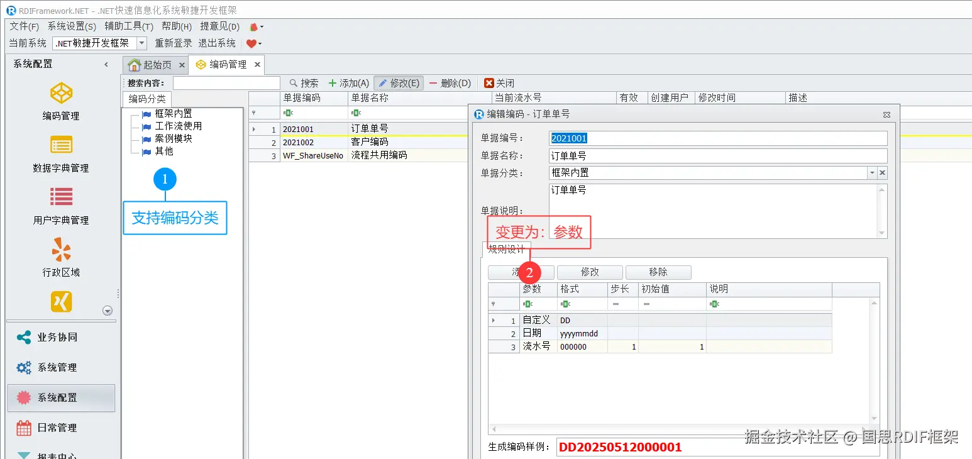
Task: Click filter icon in 格式 column filter cell
Action: (x=565, y=304)
